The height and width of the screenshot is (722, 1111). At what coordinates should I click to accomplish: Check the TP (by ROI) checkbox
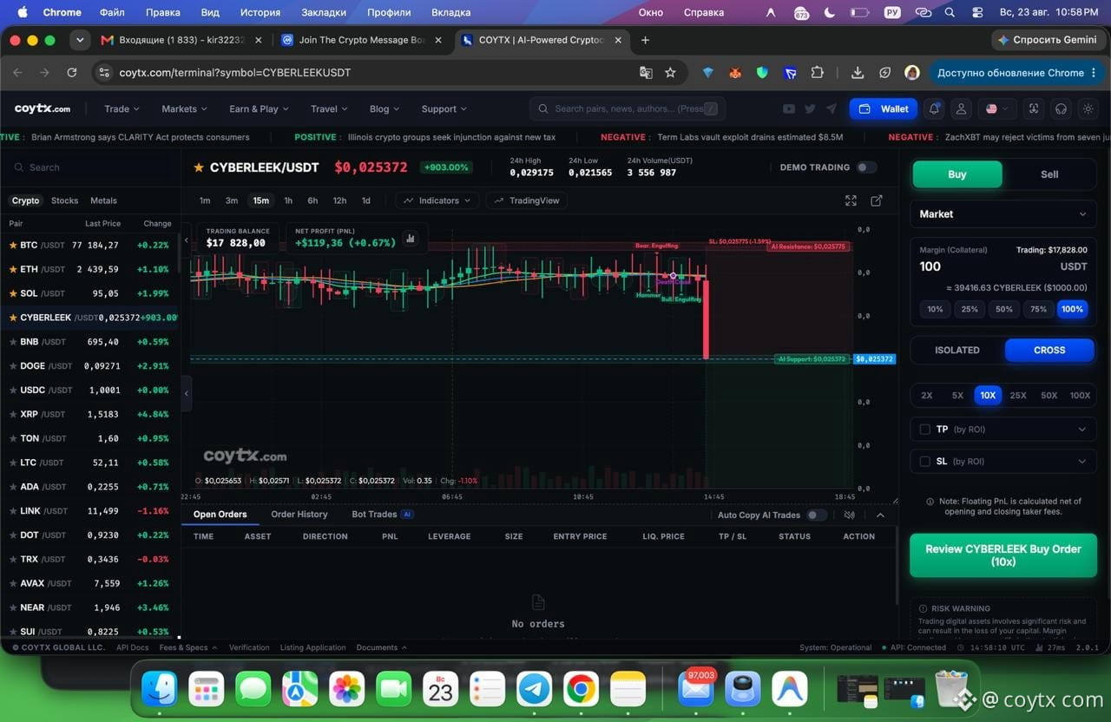925,430
